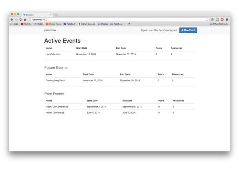
Task: Click the macOS green fullscreen window button
Action: click(x=18, y=14)
